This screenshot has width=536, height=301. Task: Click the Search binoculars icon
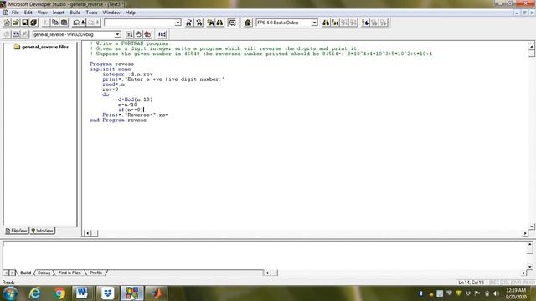click(219, 23)
